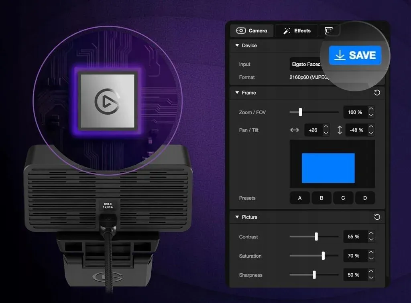411x303 pixels.
Task: Increase Contrast with the up arrow
Action: [x=371, y=233]
